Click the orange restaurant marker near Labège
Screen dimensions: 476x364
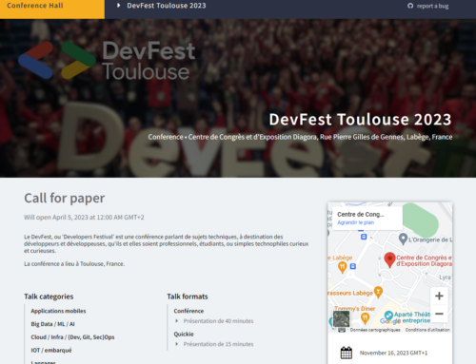tap(342, 267)
